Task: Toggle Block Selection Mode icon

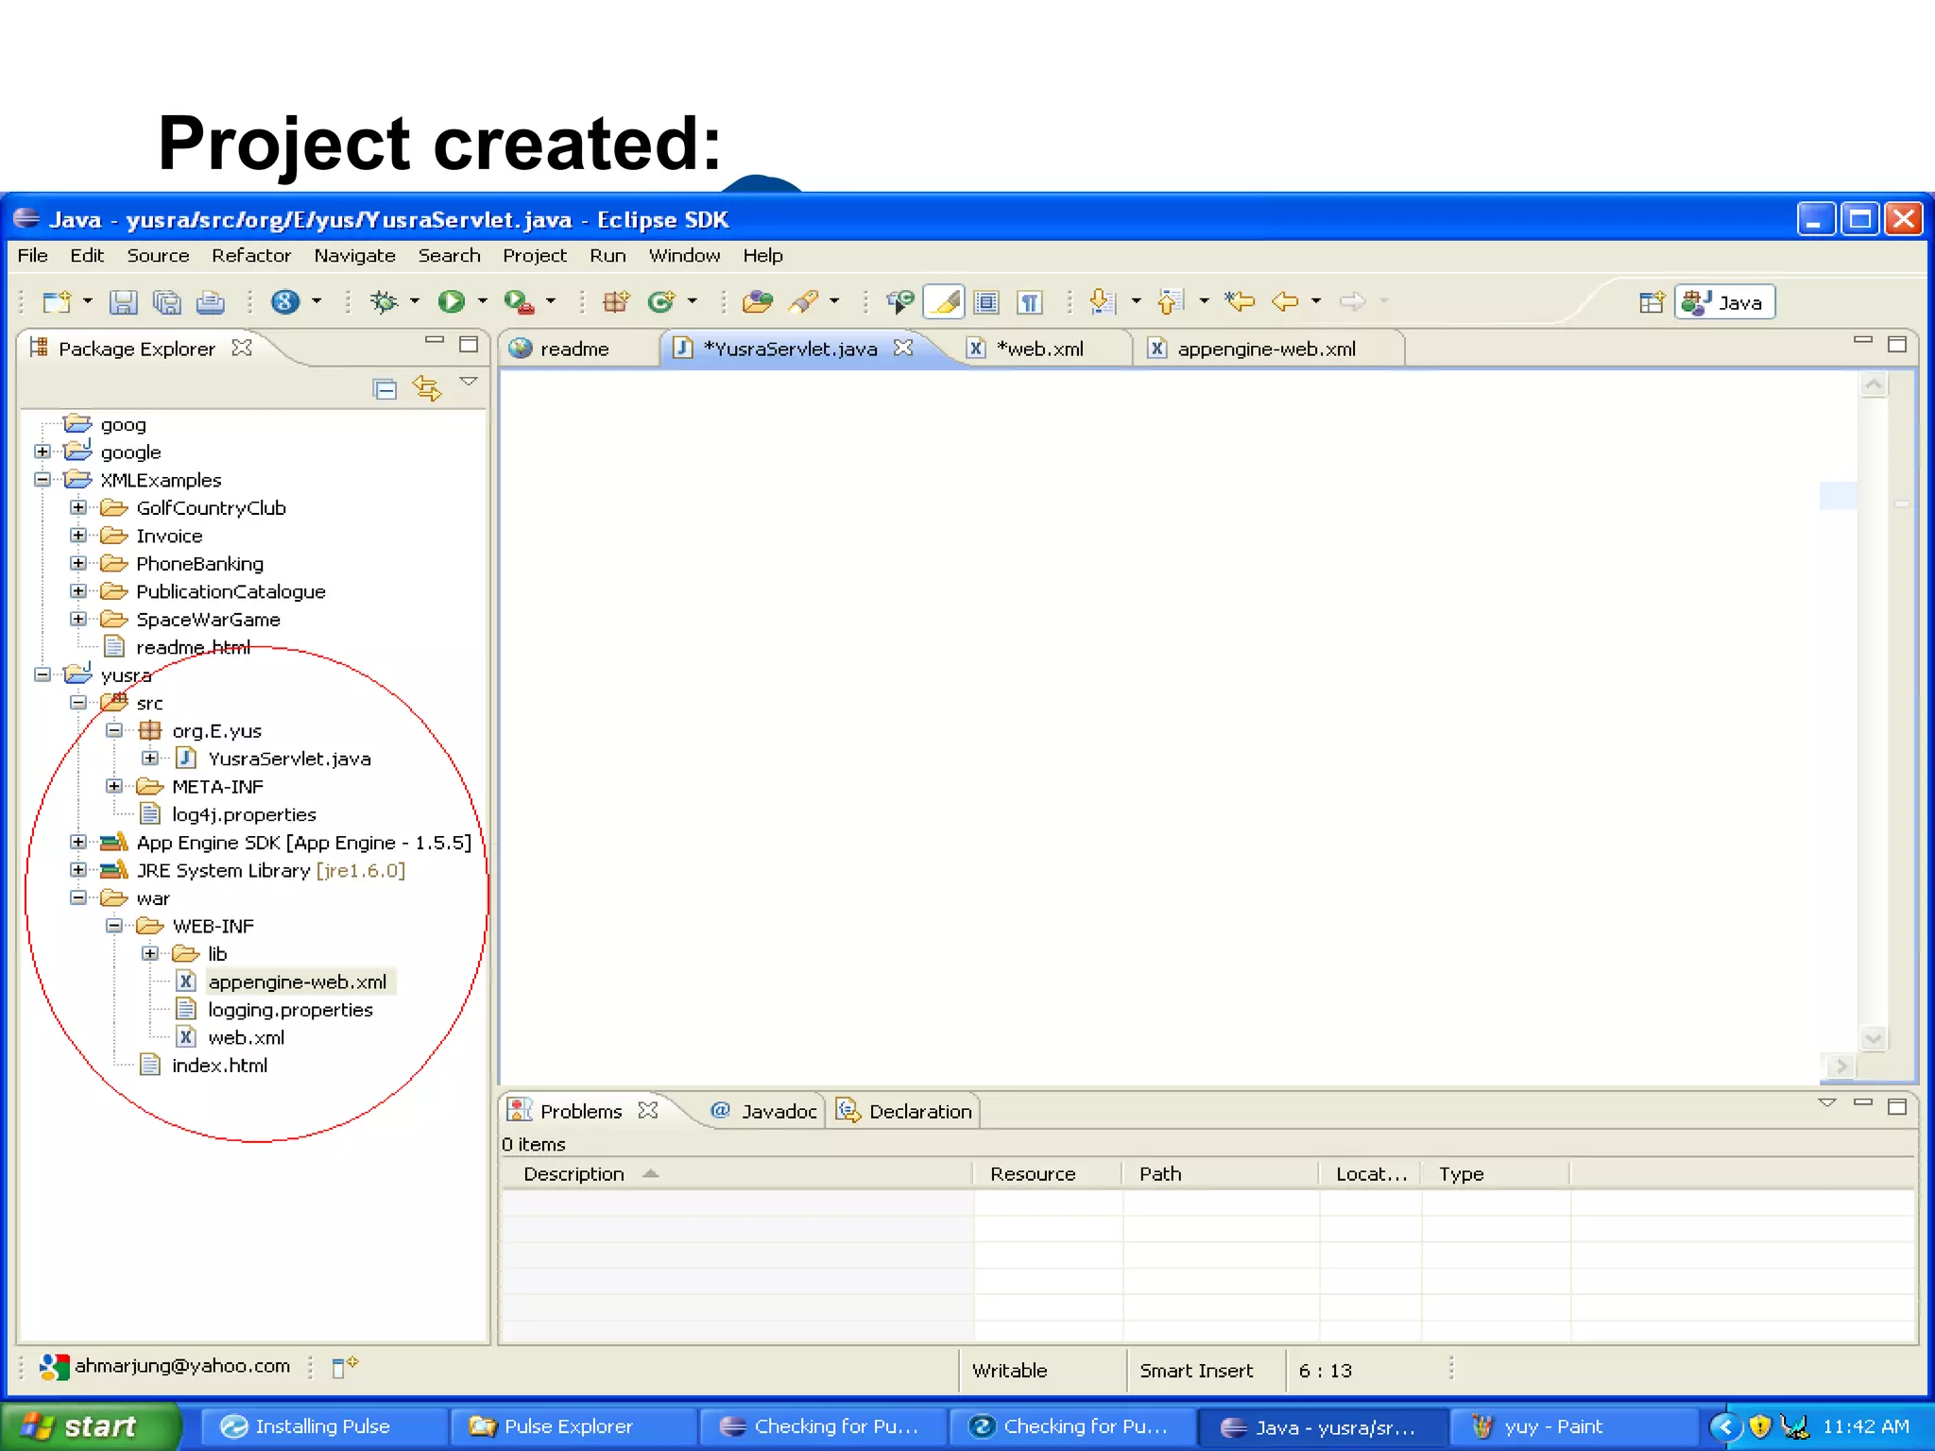Action: [986, 302]
